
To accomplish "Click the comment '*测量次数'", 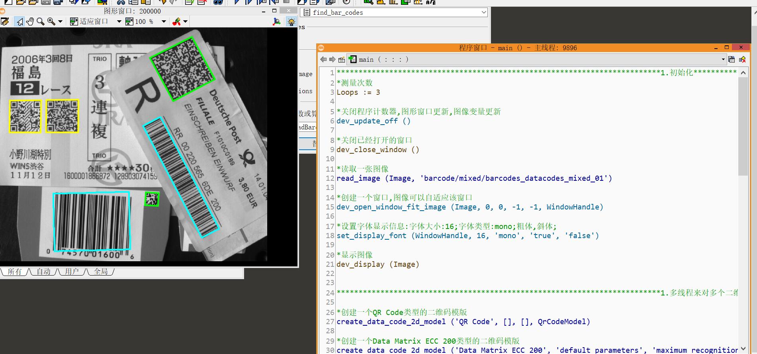I will [355, 83].
